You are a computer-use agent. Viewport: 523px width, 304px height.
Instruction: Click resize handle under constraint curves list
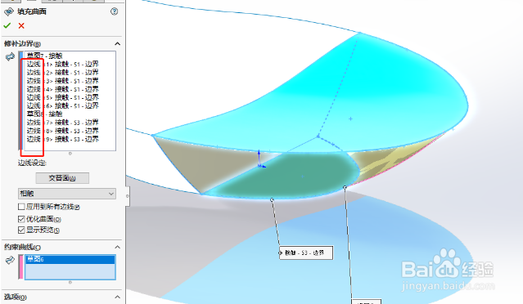(70, 283)
